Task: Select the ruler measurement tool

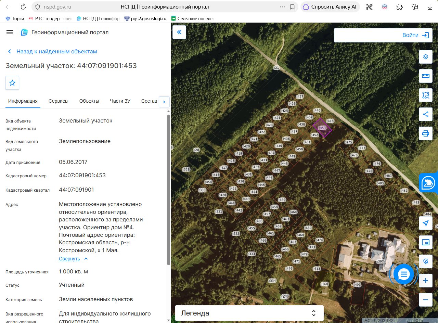Action: coord(426,76)
